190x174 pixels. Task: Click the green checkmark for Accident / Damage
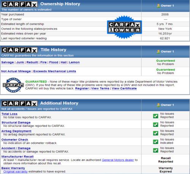coord(155,150)
